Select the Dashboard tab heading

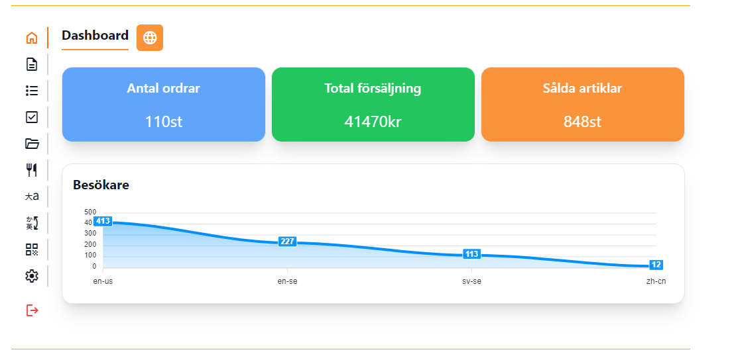95,36
